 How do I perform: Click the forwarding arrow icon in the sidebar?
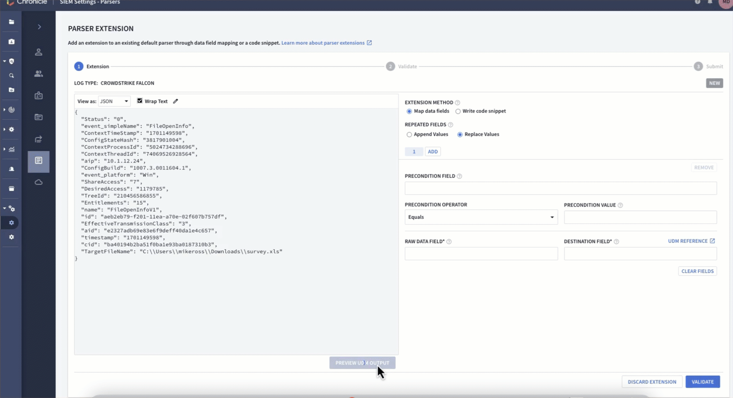(x=39, y=139)
